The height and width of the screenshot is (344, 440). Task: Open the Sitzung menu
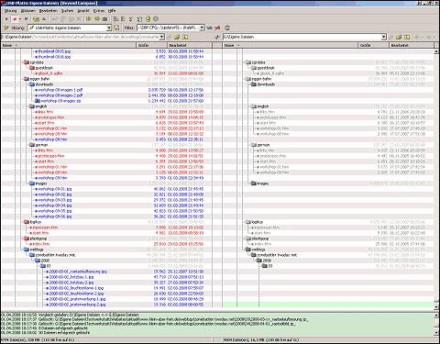click(10, 11)
